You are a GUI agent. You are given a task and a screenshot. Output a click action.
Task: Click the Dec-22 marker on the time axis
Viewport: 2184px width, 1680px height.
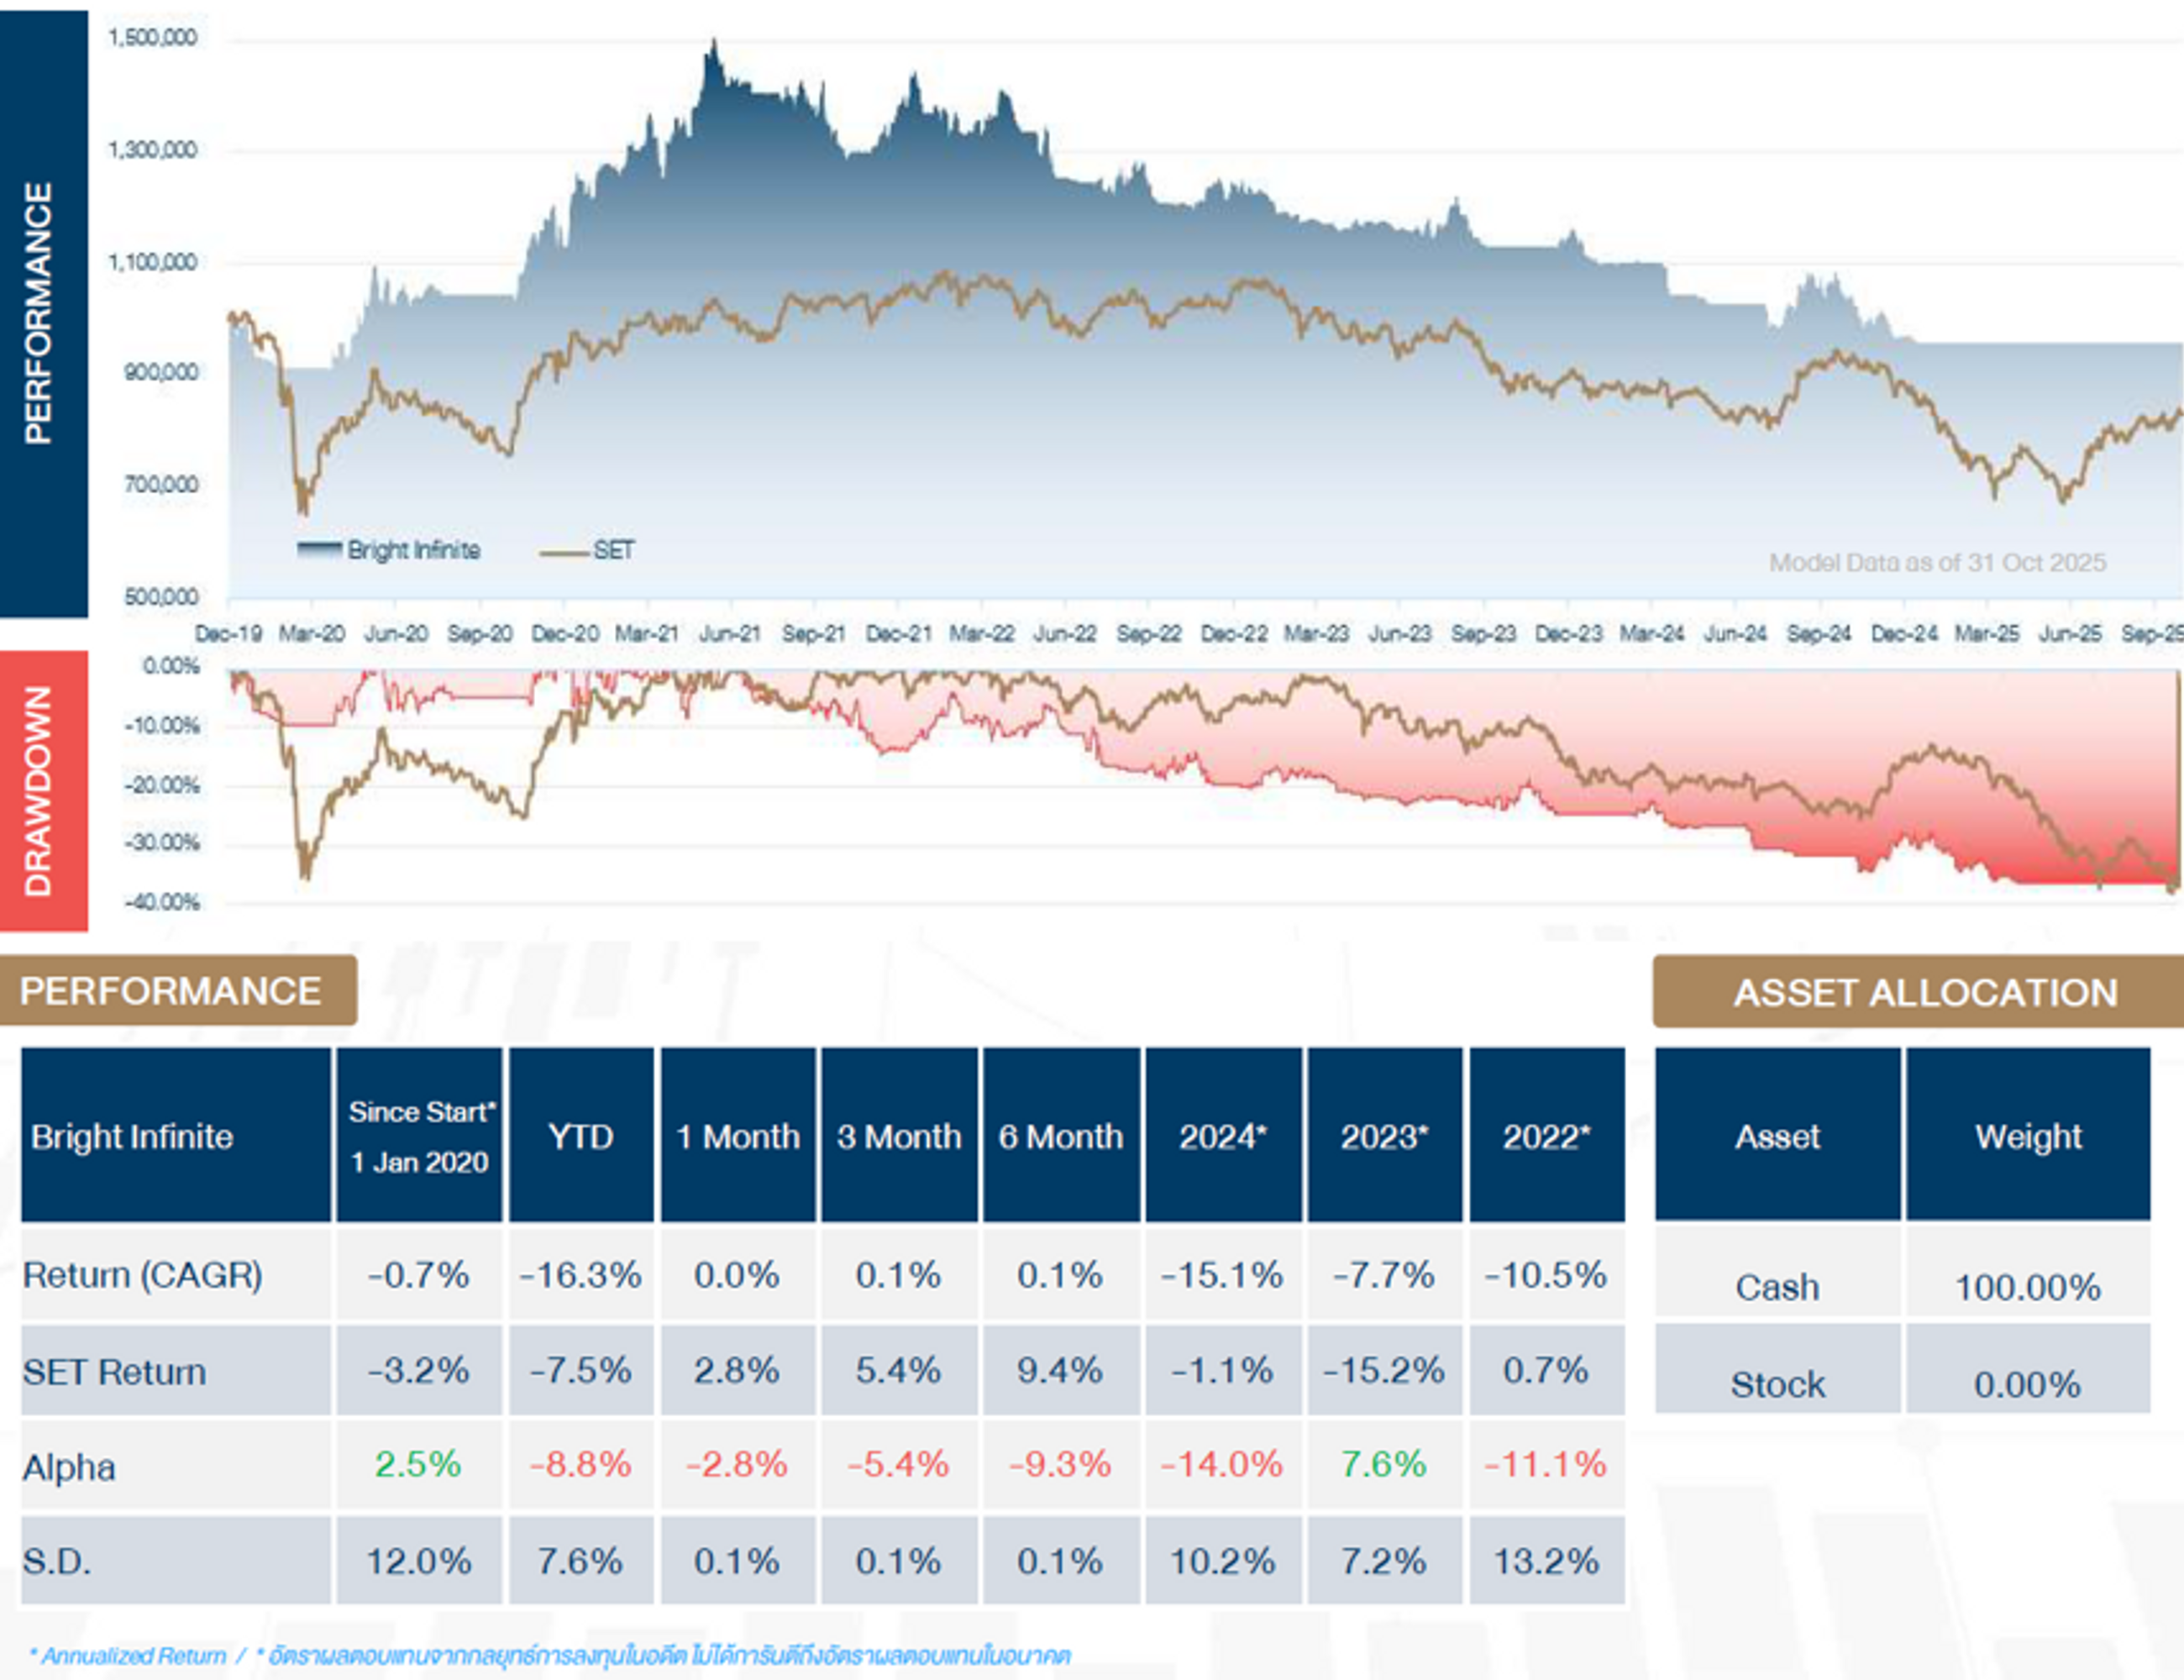[1233, 634]
